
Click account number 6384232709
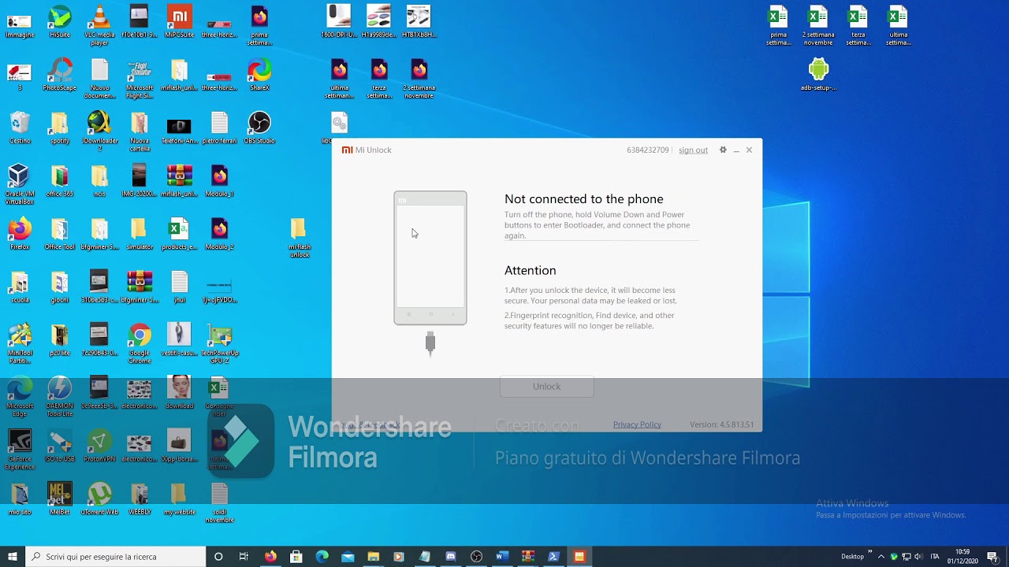tap(648, 150)
